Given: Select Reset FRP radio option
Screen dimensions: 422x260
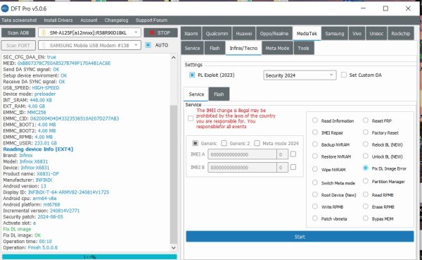Looking at the screenshot, I should point(365,120).
